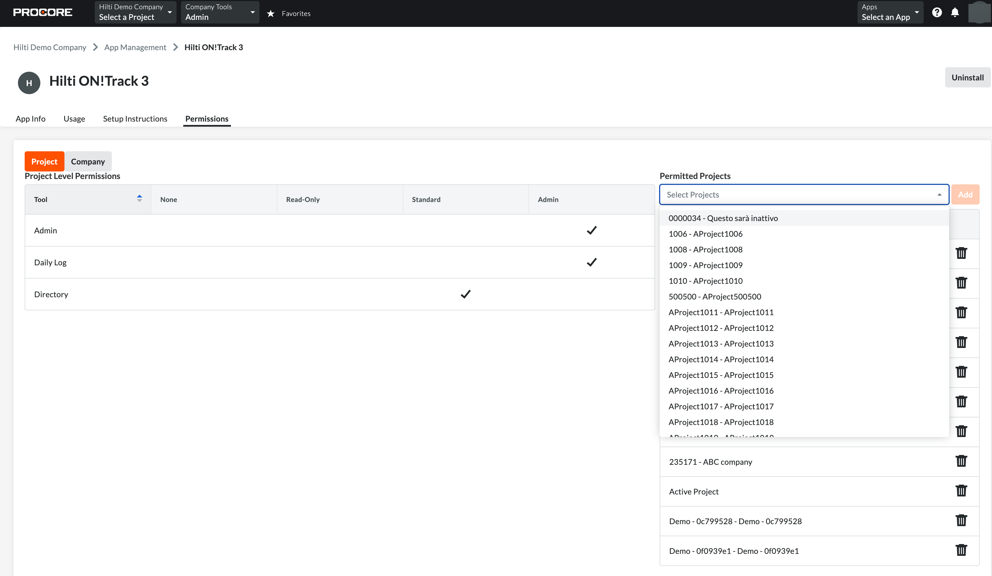This screenshot has width=992, height=576.
Task: Click the Add button
Action: [965, 195]
